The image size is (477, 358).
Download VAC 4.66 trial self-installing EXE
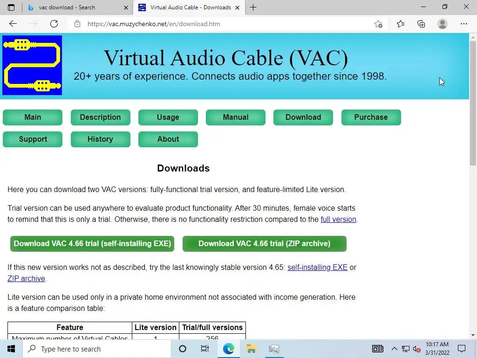coord(92,243)
